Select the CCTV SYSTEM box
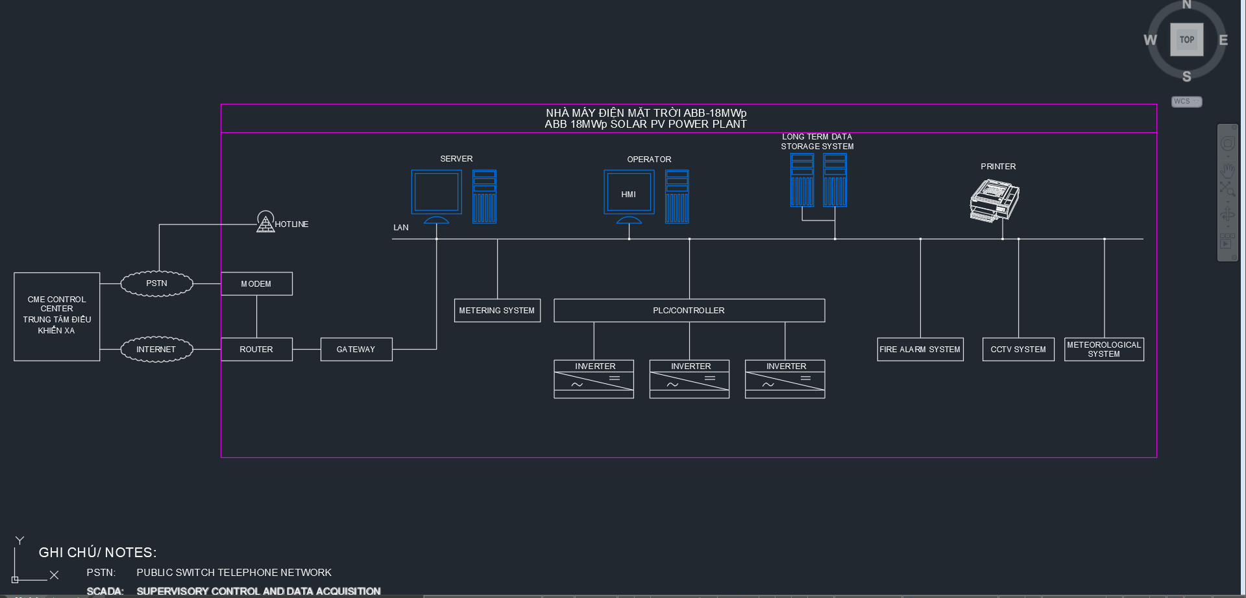The image size is (1246, 598). (x=1018, y=349)
